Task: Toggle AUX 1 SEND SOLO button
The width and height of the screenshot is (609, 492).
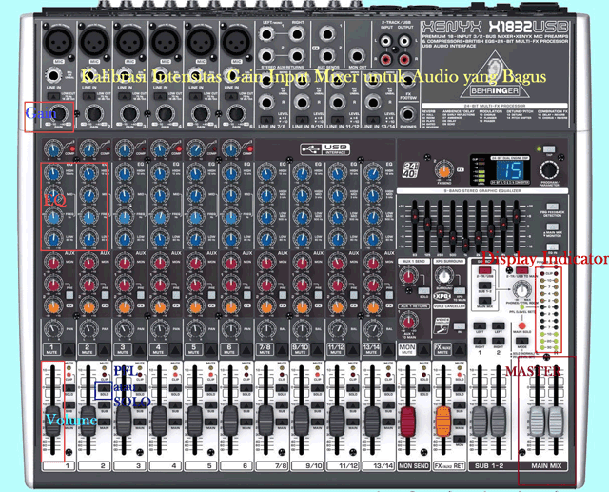Action: pos(423,291)
